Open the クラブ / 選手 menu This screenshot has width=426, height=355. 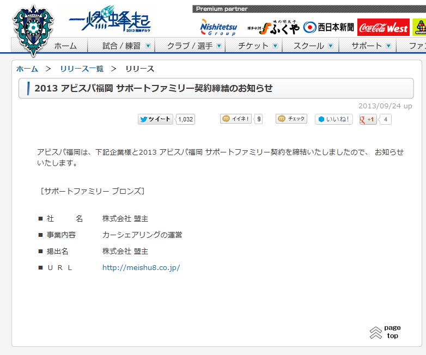tap(190, 46)
